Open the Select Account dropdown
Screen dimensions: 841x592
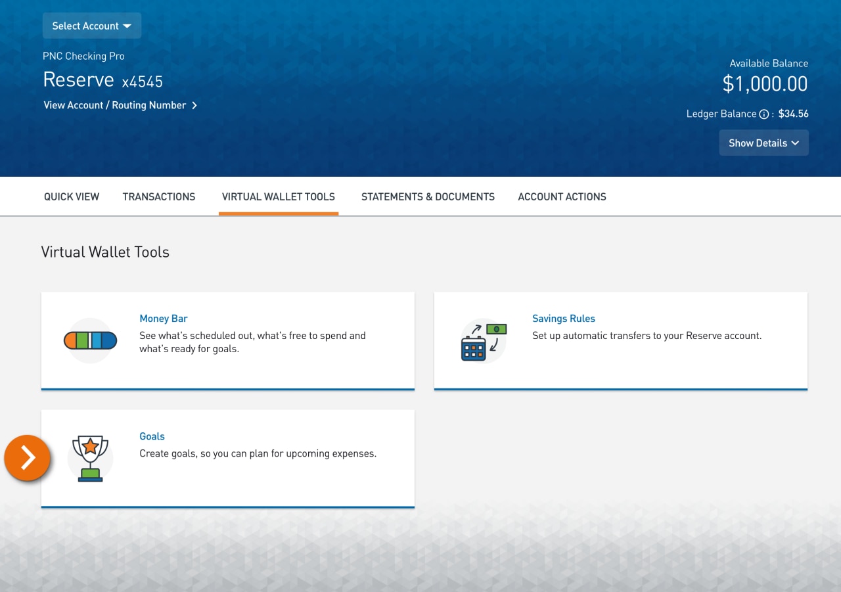[x=91, y=26]
